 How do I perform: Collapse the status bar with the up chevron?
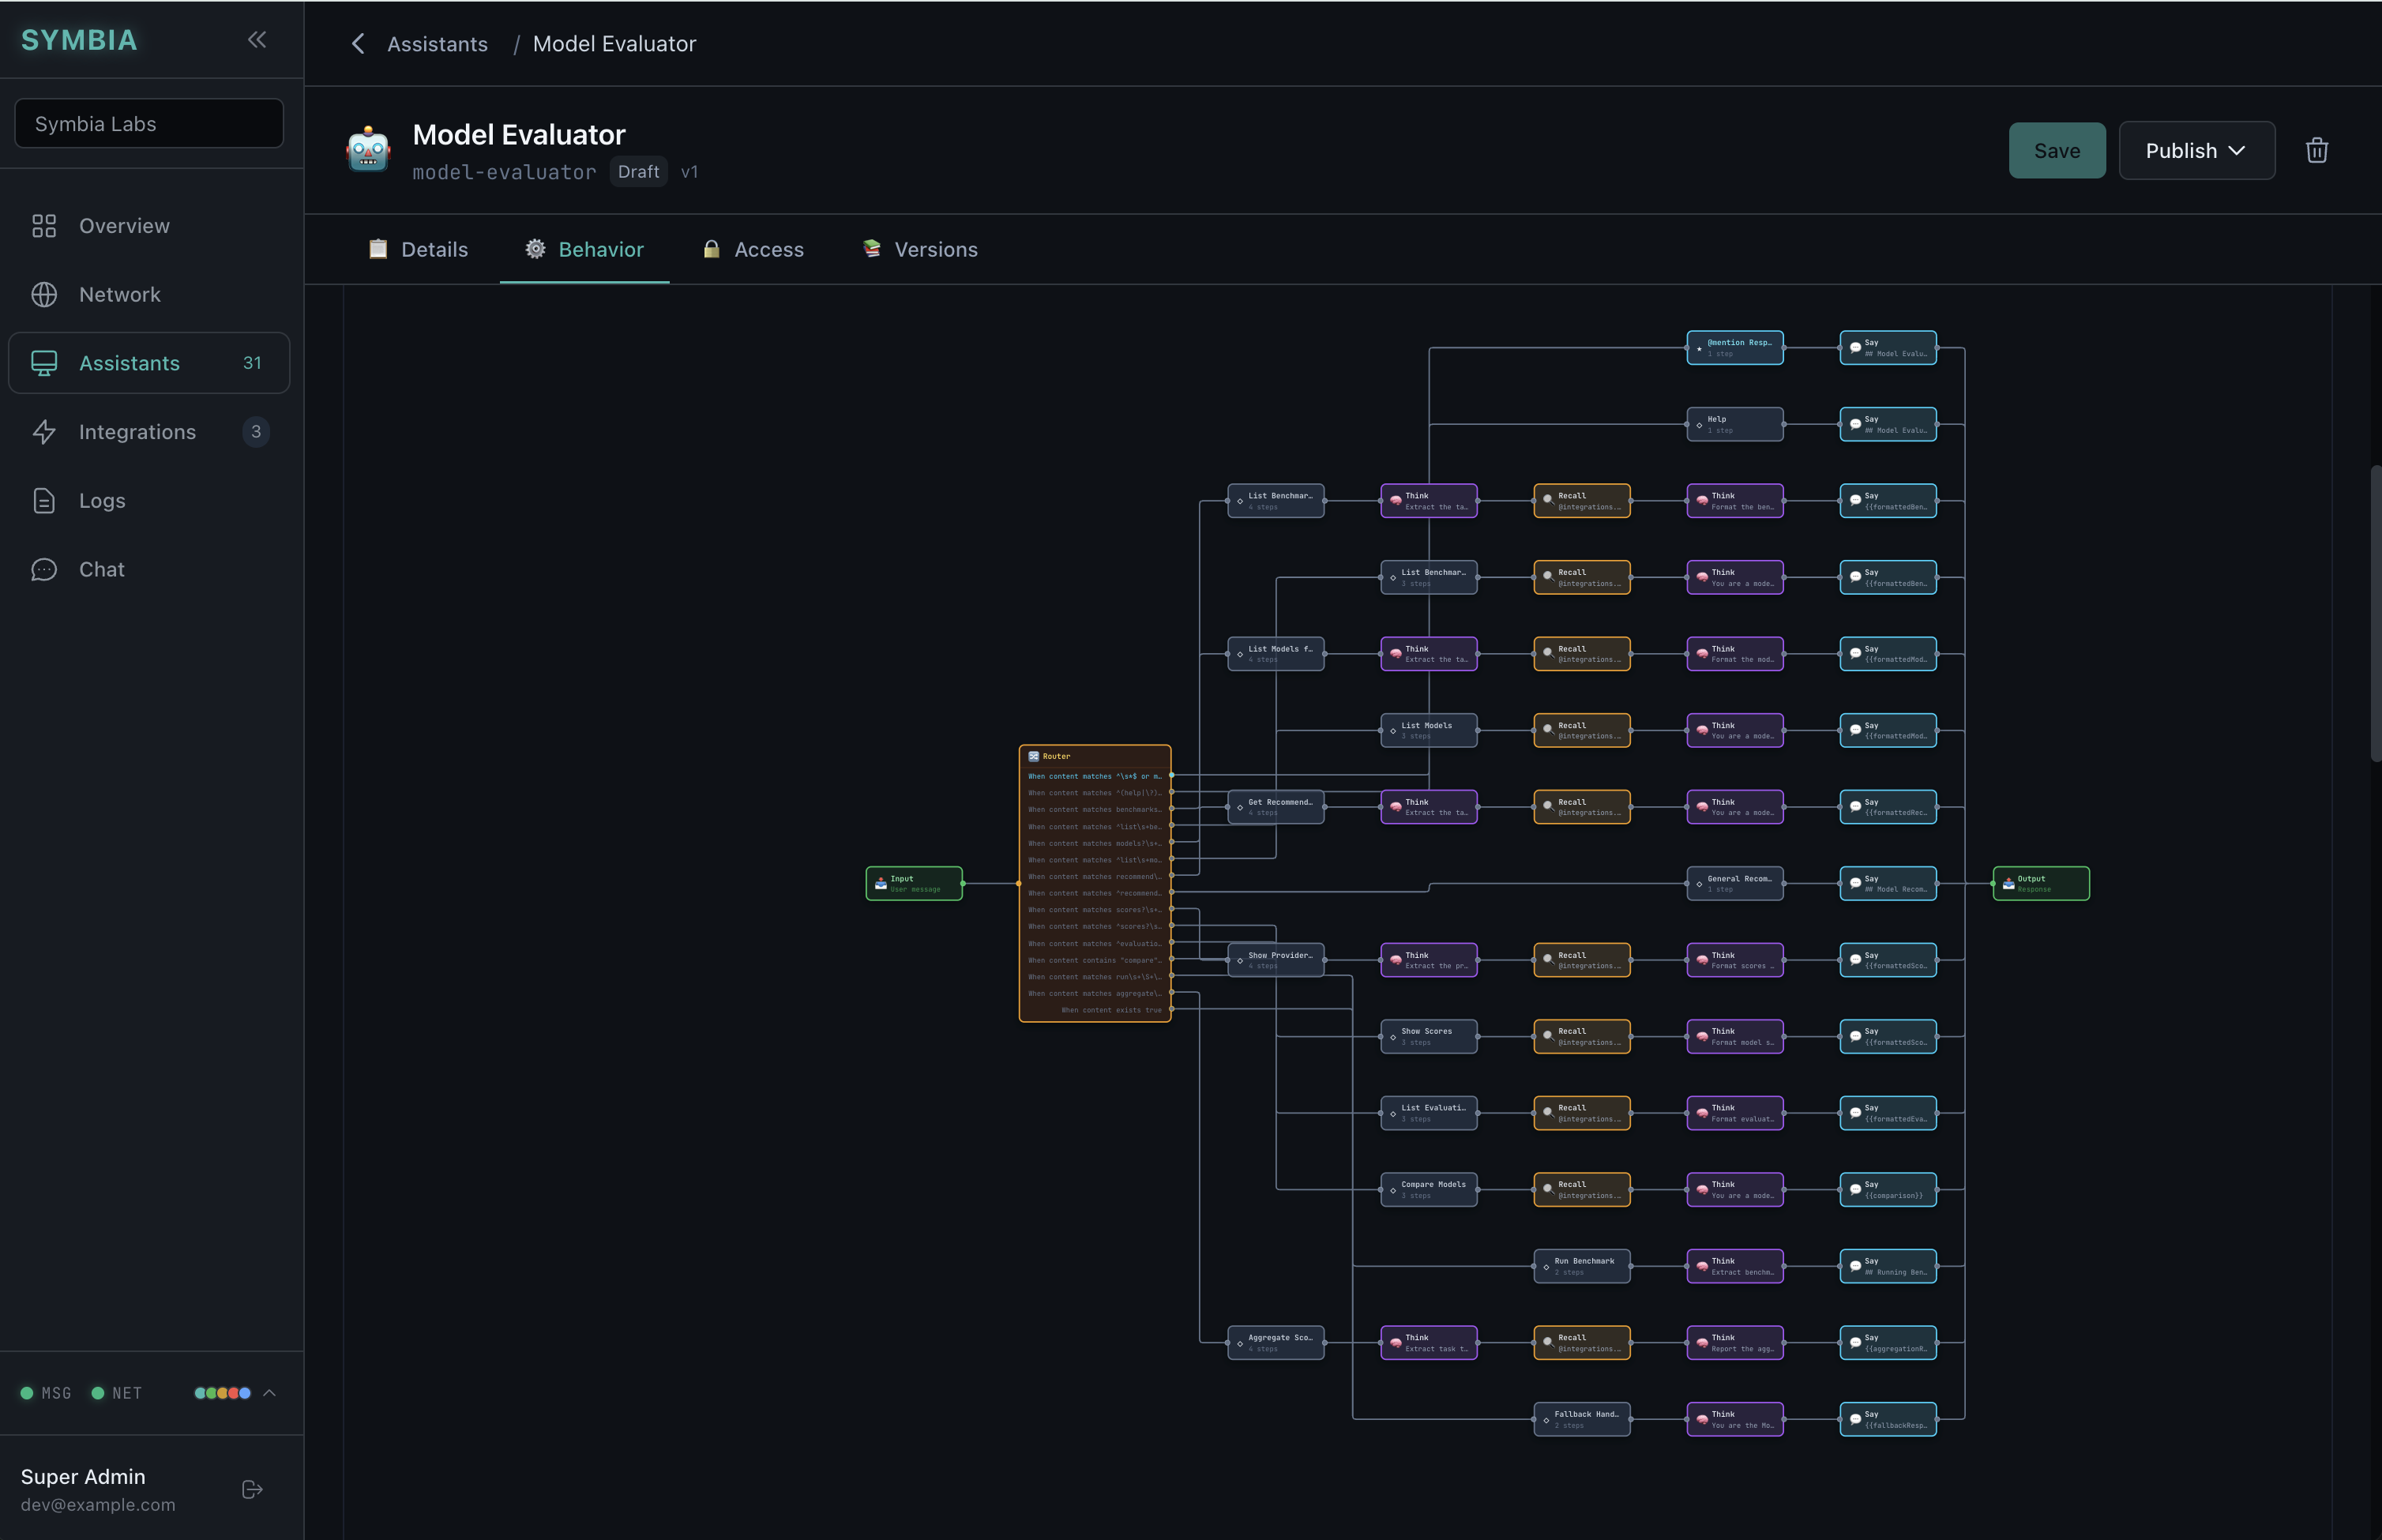point(270,1392)
